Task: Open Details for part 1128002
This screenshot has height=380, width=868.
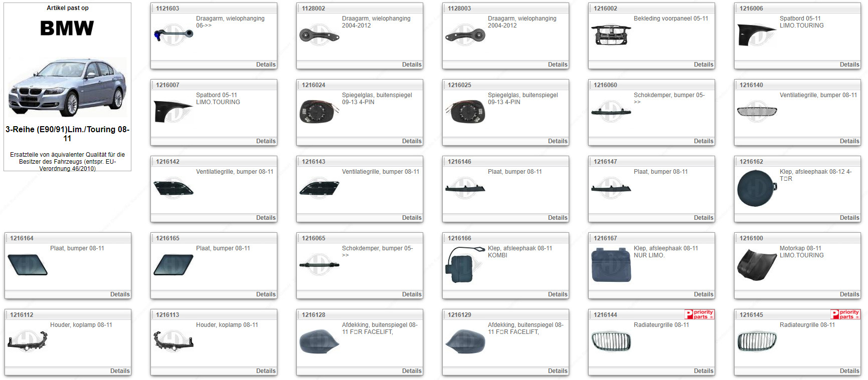Action: coord(411,65)
